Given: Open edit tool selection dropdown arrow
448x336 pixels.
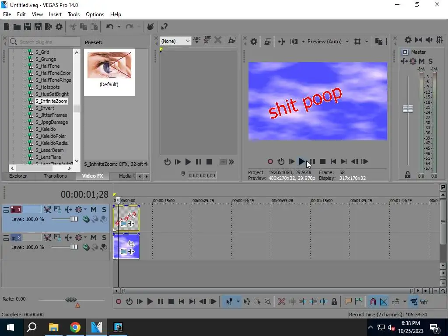Looking at the screenshot, I should point(238,302).
